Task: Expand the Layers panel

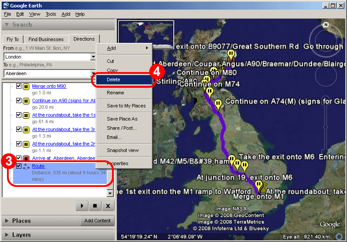Action: pos(7,235)
